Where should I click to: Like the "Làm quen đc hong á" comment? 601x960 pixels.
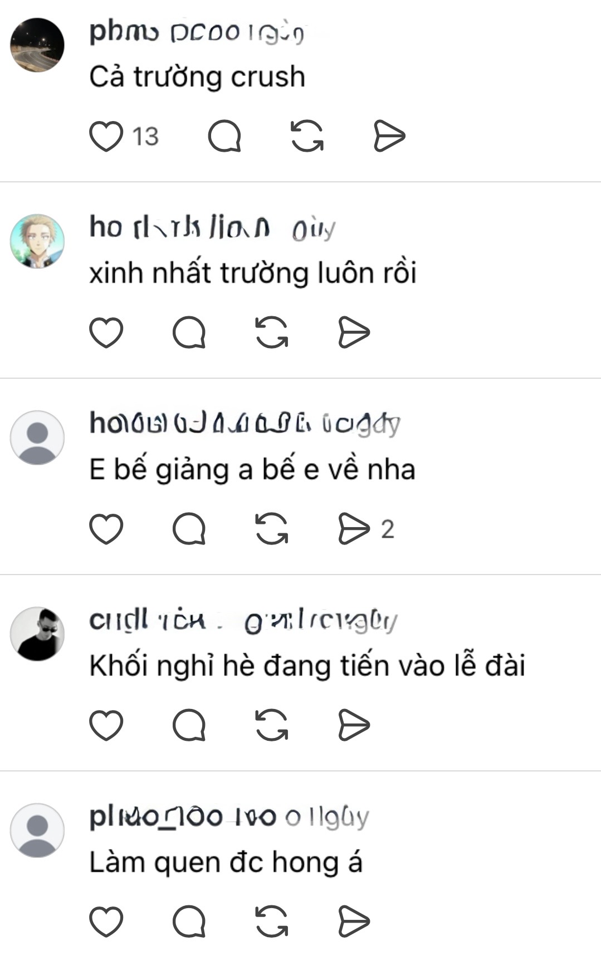[x=106, y=922]
